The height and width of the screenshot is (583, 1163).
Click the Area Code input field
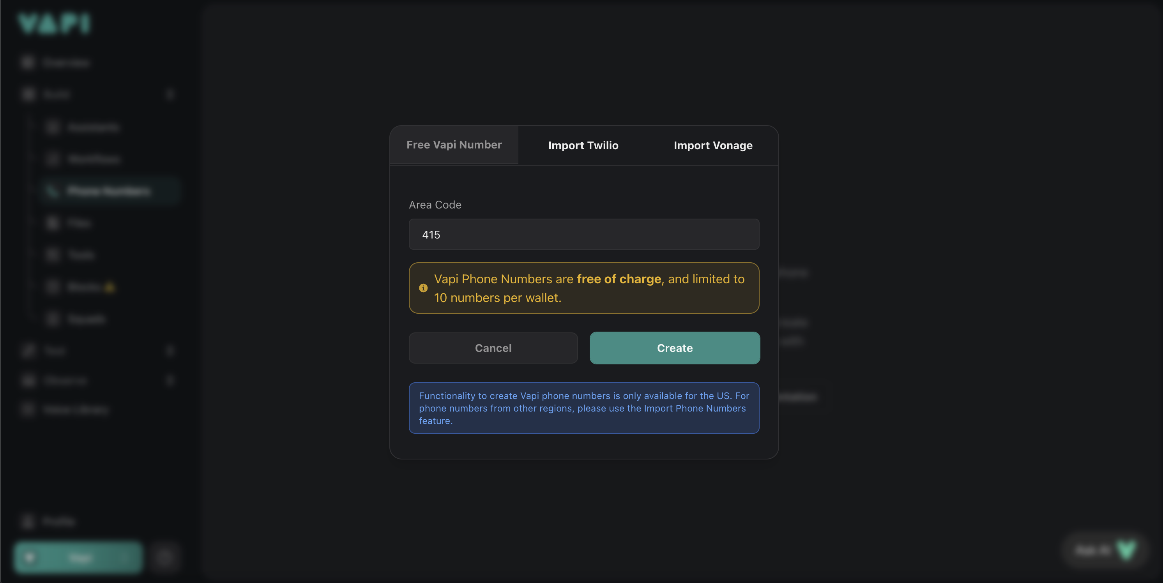click(584, 234)
